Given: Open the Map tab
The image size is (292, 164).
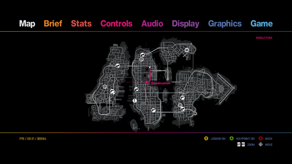Looking at the screenshot, I should [x=27, y=24].
